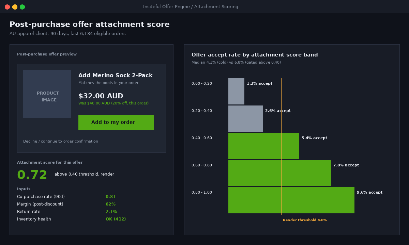This screenshot has width=409, height=245.
Task: Click the red close window button
Action: click(x=7, y=7)
